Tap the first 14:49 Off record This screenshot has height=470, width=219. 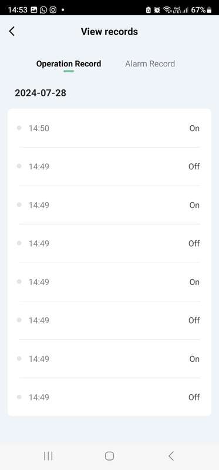click(x=109, y=167)
